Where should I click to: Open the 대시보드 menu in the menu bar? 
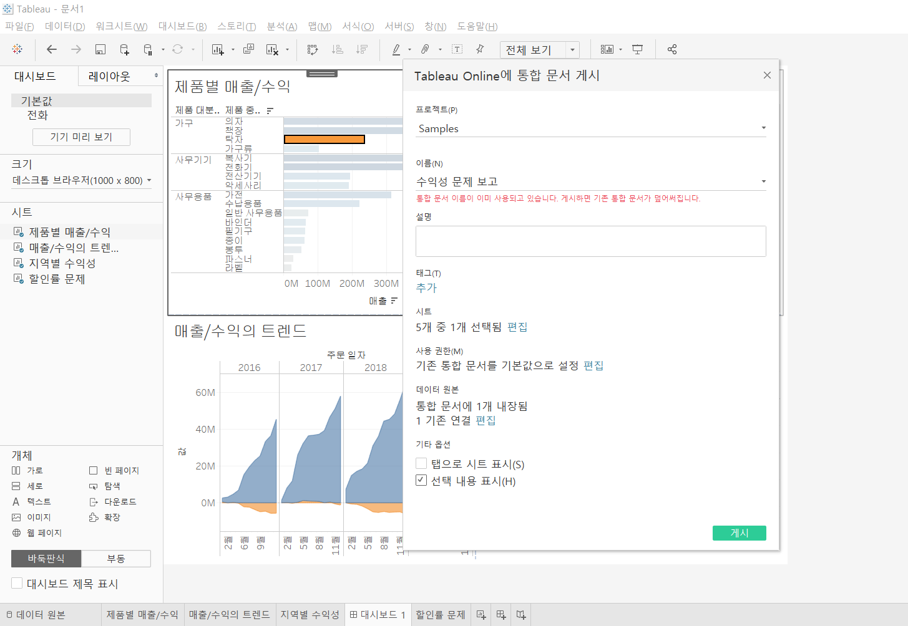[182, 26]
